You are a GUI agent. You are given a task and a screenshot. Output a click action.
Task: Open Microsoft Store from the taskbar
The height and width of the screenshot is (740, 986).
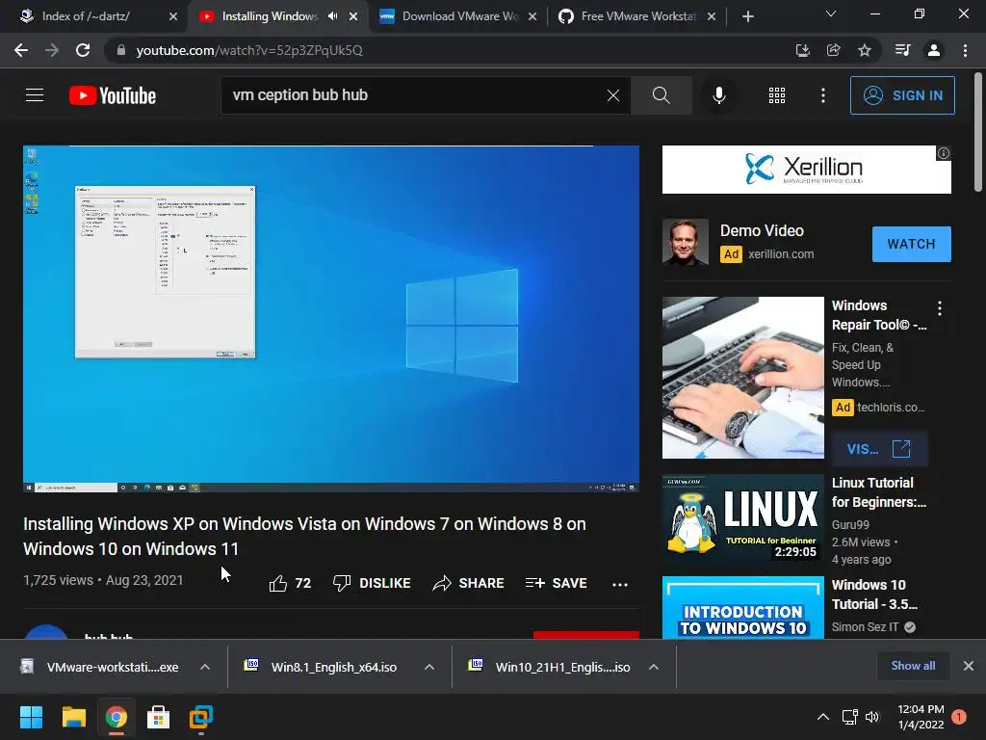(x=158, y=717)
